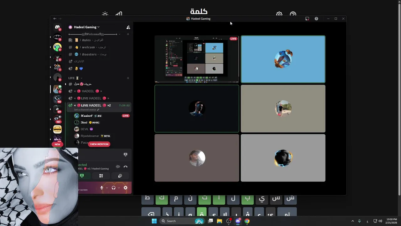Open the live screen share stream tile
Image resolution: width=401 pixels, height=226 pixels.
coord(197,59)
